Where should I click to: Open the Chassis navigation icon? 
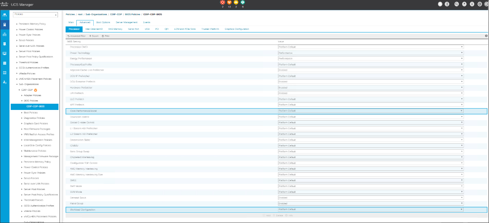(4, 73)
